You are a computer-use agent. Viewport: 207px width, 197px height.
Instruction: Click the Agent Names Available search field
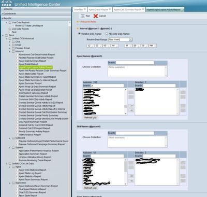coord(107,86)
